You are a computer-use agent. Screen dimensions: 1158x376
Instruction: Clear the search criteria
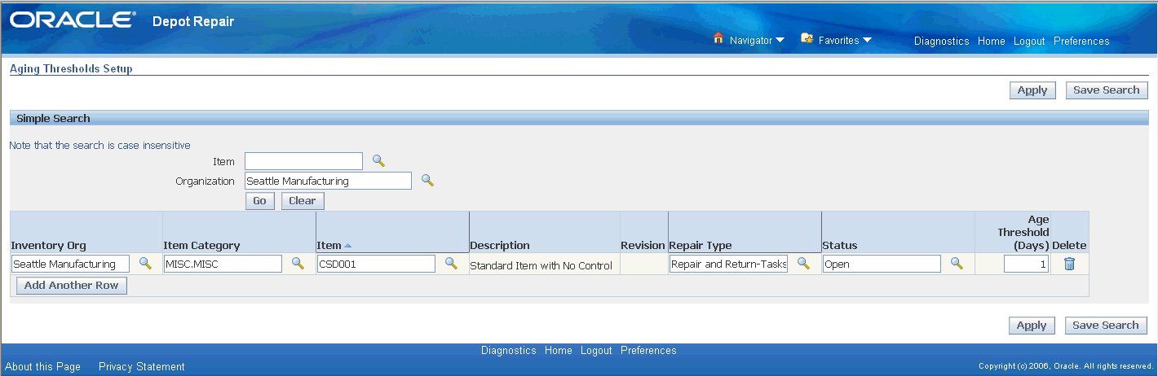(303, 201)
